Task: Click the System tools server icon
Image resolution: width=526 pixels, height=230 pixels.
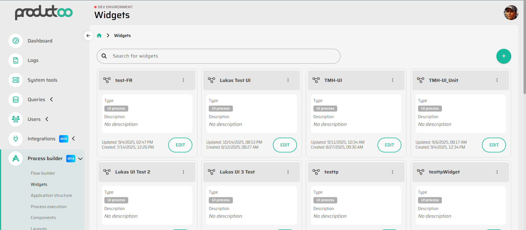Action: click(x=16, y=80)
